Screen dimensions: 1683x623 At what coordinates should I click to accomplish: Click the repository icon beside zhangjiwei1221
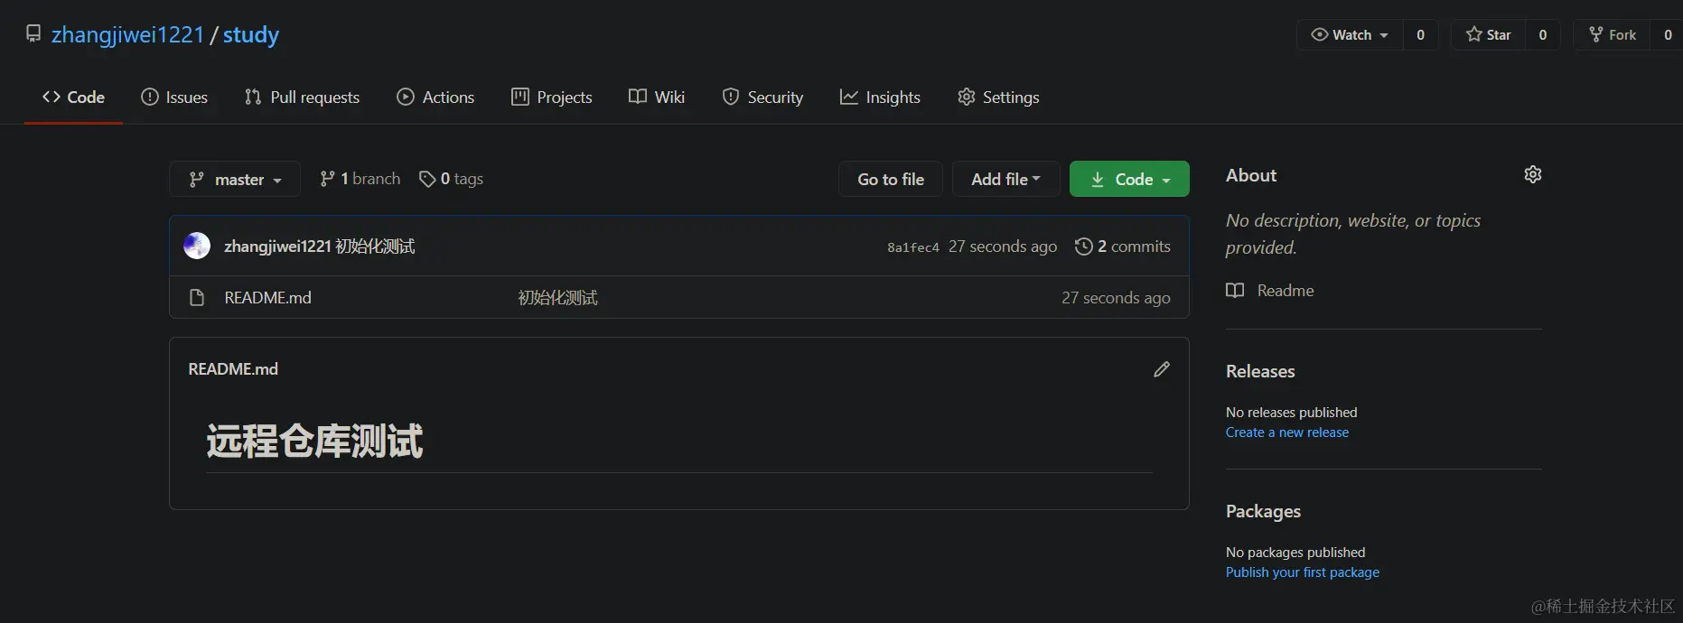[x=33, y=34]
